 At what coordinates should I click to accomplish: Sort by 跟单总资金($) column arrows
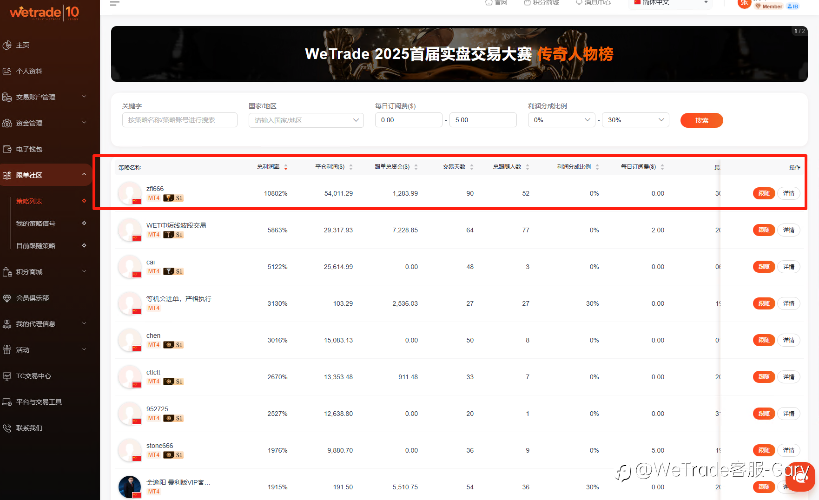click(416, 167)
